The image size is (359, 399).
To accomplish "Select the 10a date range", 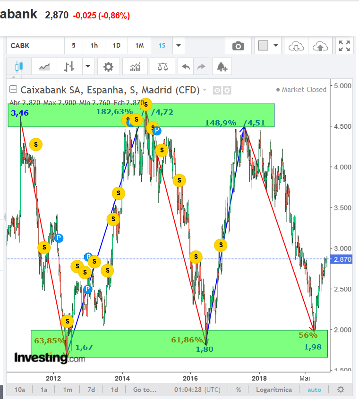I will coord(20,390).
